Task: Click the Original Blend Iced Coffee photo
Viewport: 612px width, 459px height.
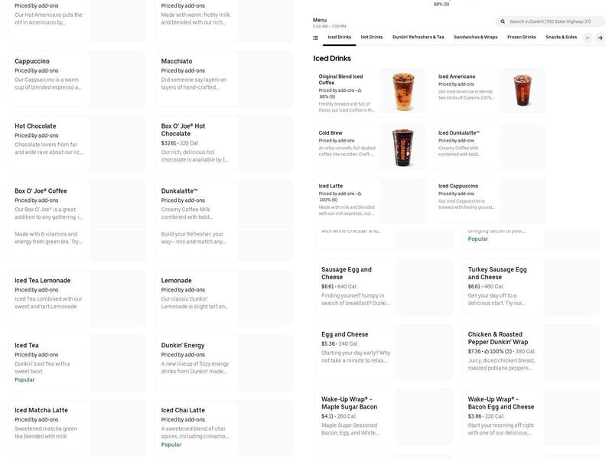Action: [x=403, y=91]
